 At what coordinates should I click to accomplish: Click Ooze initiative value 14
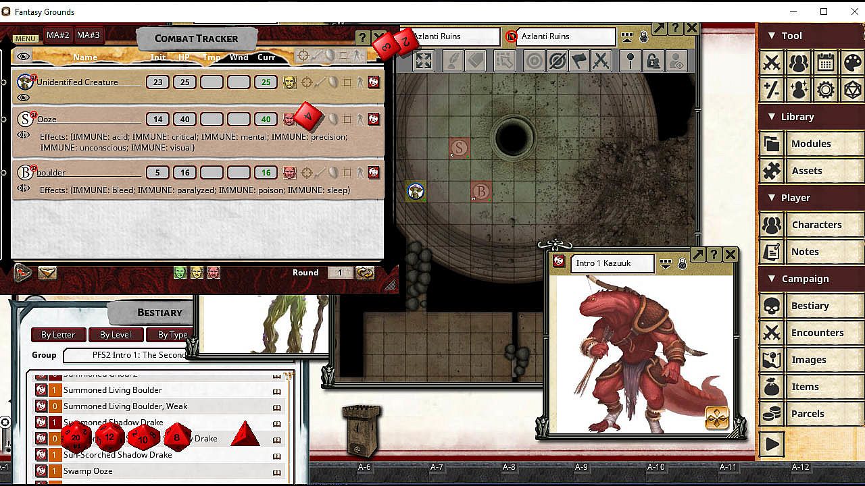click(157, 119)
